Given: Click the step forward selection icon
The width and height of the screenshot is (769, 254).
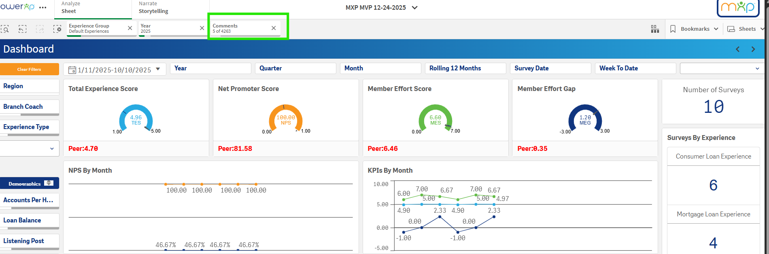Looking at the screenshot, I should (x=40, y=29).
